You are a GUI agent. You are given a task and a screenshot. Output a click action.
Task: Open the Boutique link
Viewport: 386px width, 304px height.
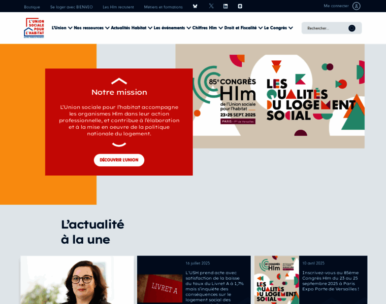click(32, 7)
